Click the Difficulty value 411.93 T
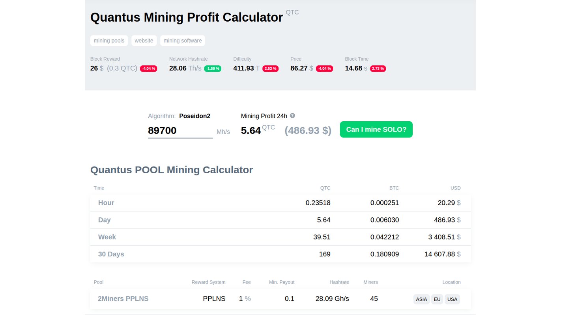561x315 pixels. coord(247,68)
